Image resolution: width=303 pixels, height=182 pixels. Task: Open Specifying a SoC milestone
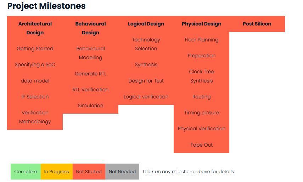[x=35, y=64]
